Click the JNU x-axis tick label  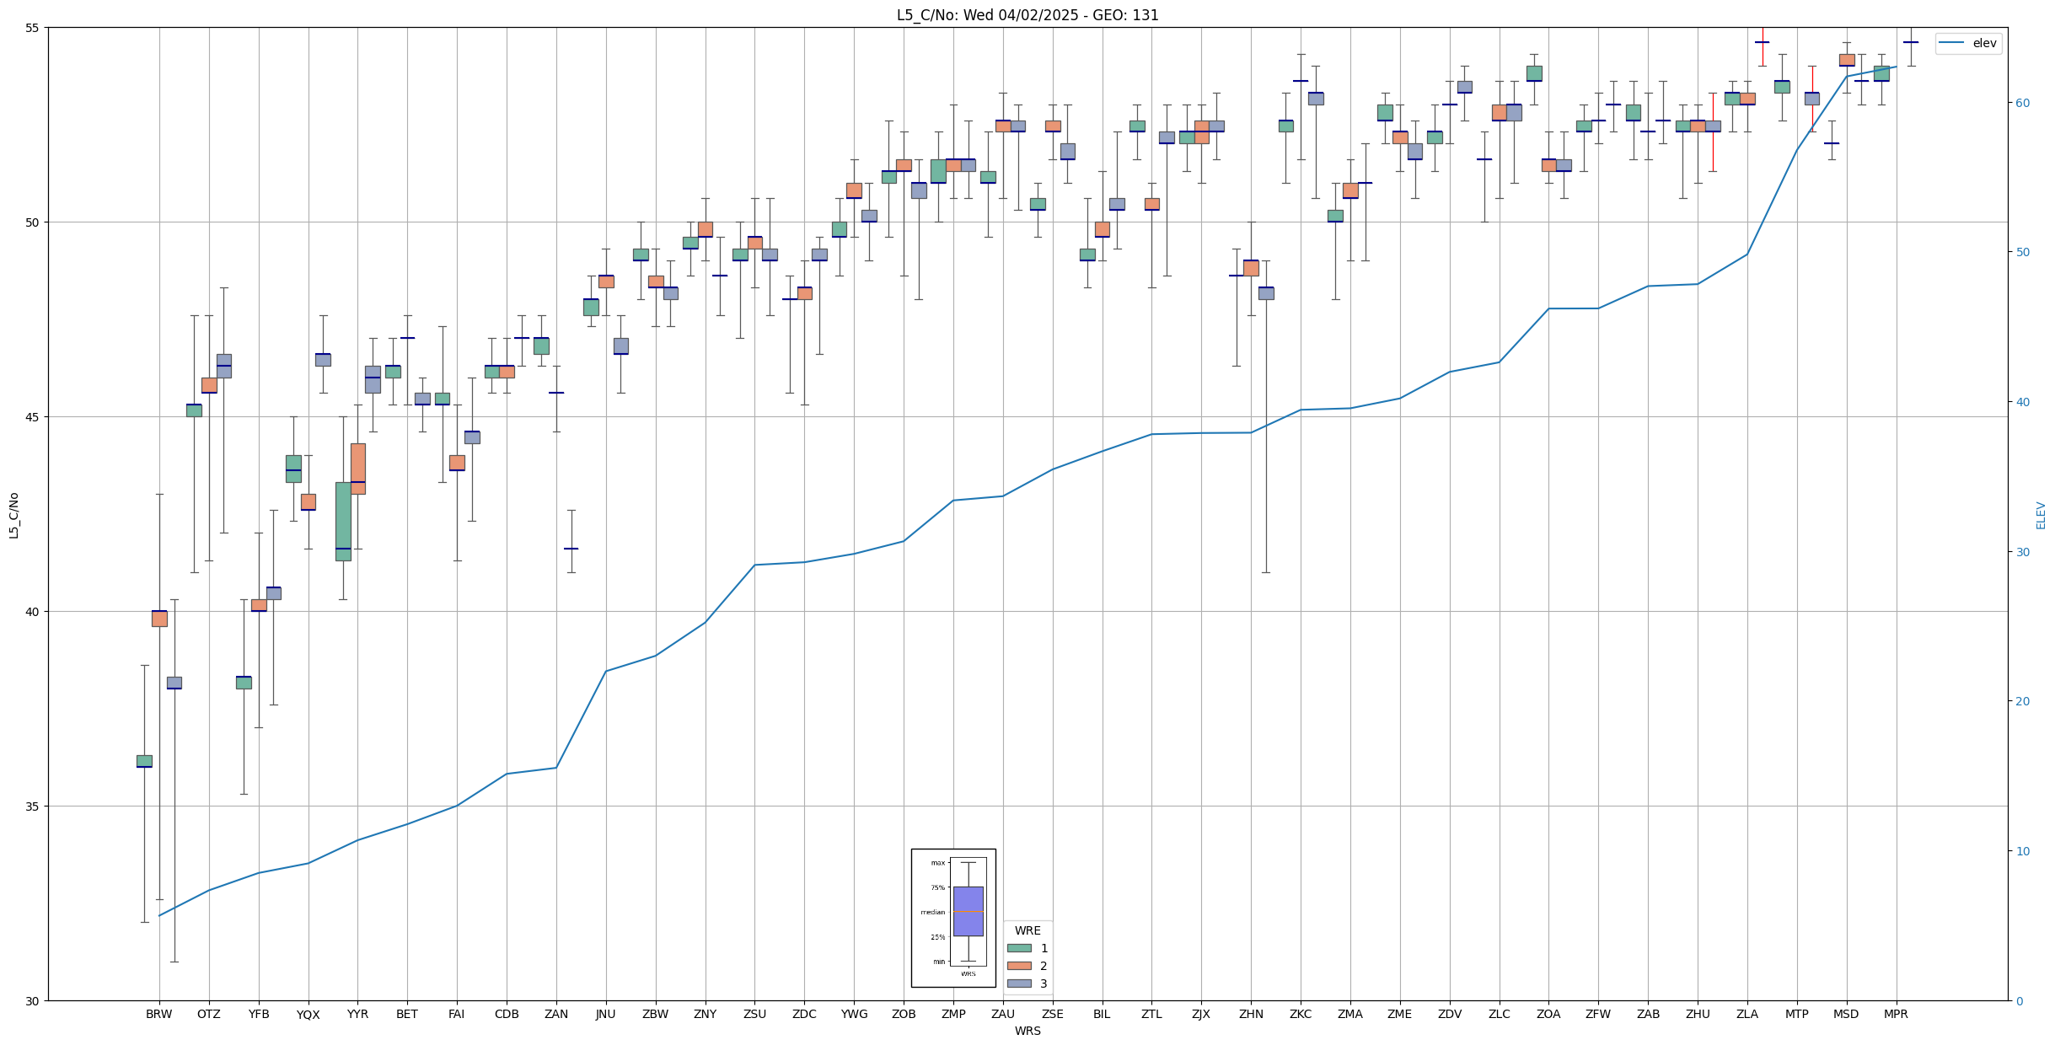click(605, 1015)
